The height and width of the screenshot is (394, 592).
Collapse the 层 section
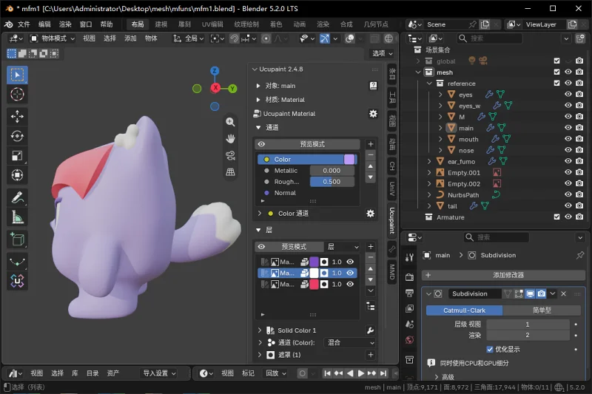coord(258,230)
